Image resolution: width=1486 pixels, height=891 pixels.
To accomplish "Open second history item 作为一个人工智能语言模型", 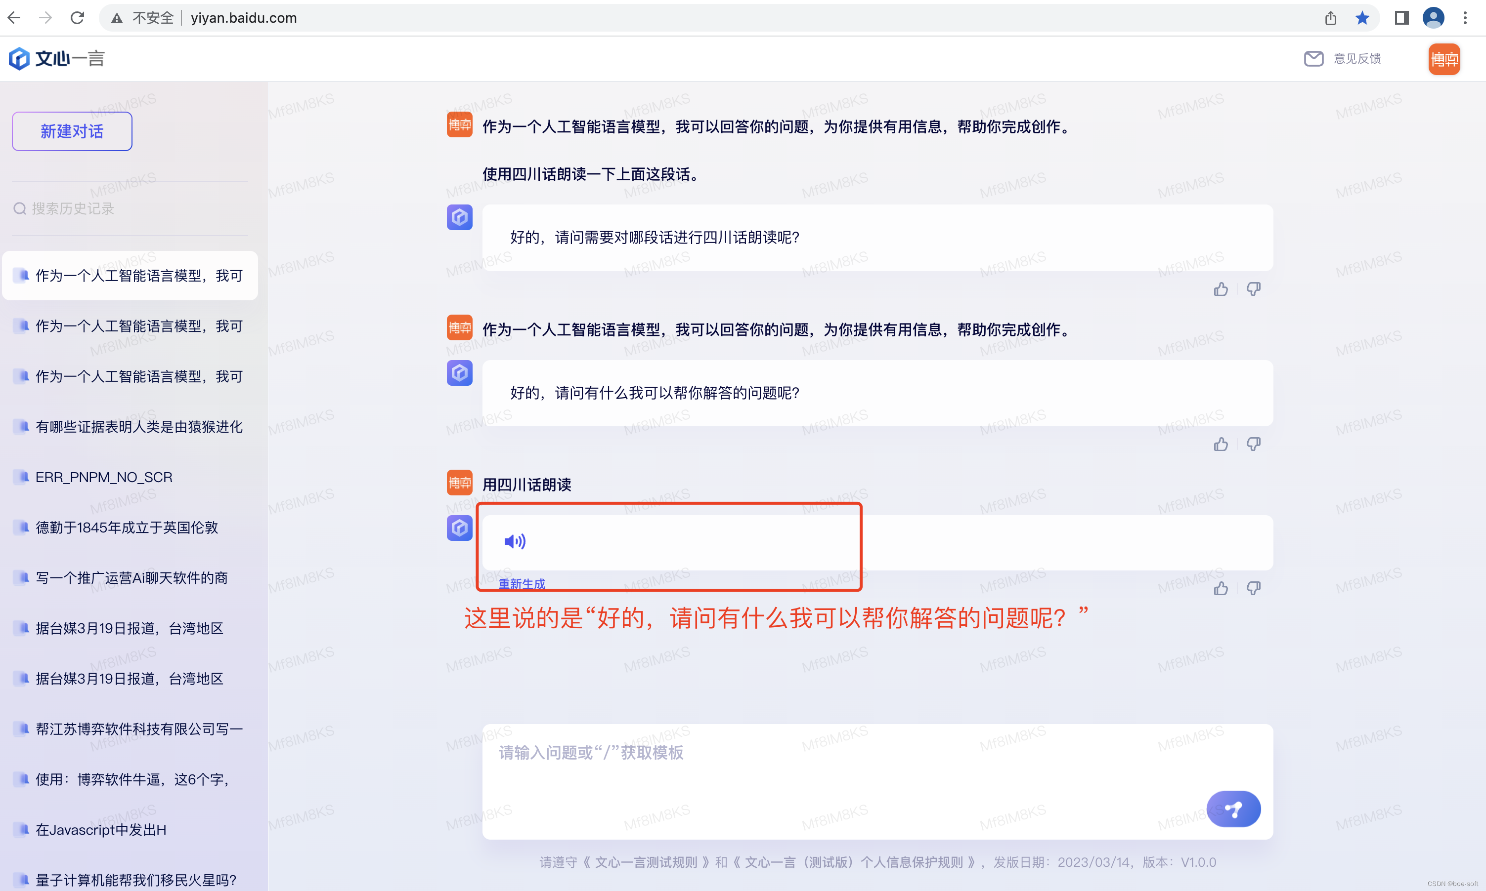I will pyautogui.click(x=131, y=326).
